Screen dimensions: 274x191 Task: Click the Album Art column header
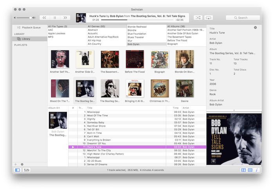58,108
